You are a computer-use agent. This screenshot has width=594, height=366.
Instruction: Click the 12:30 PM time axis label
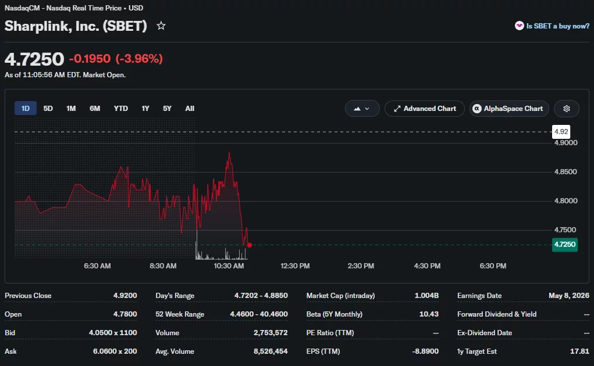295,266
